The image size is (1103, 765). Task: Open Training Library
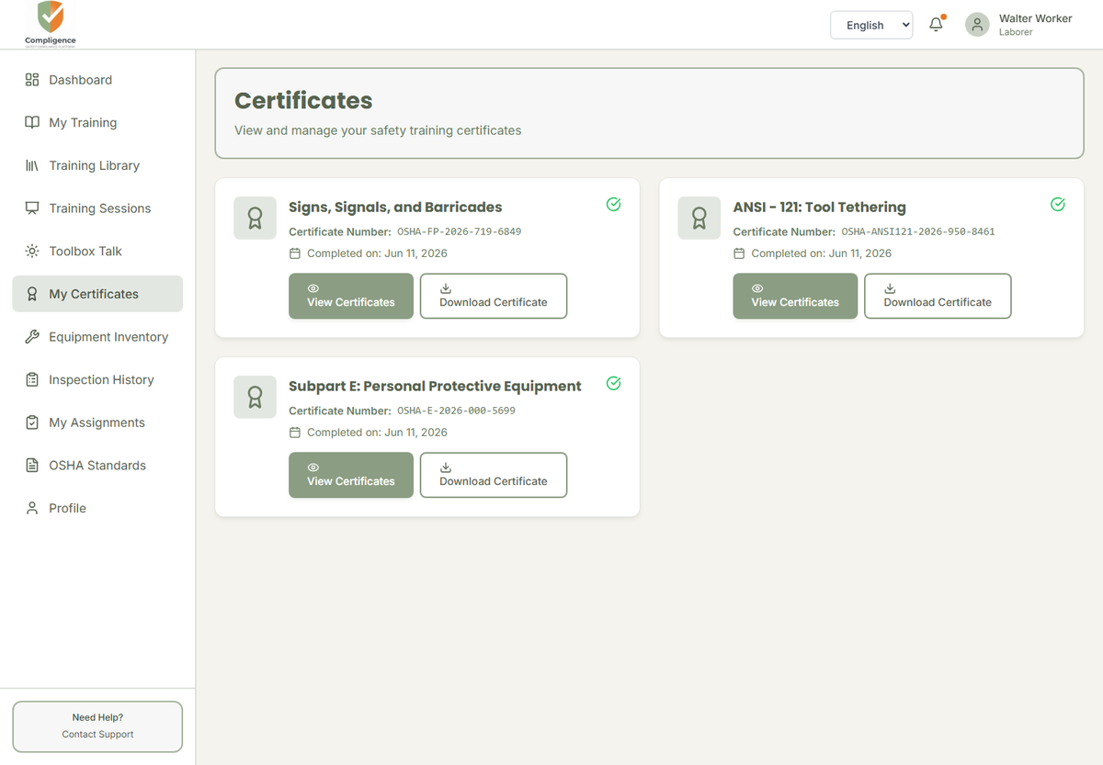[x=97, y=165]
